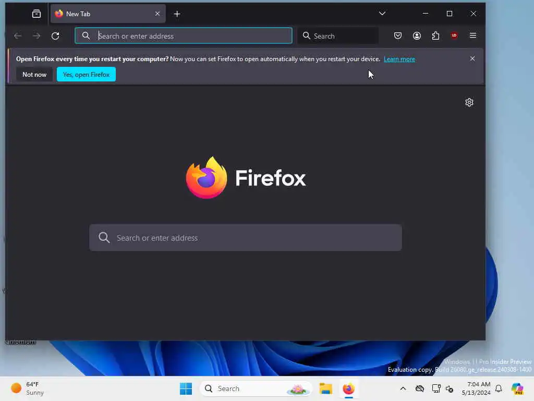
Task: Click the cloud sync tray icon
Action: [420, 388]
